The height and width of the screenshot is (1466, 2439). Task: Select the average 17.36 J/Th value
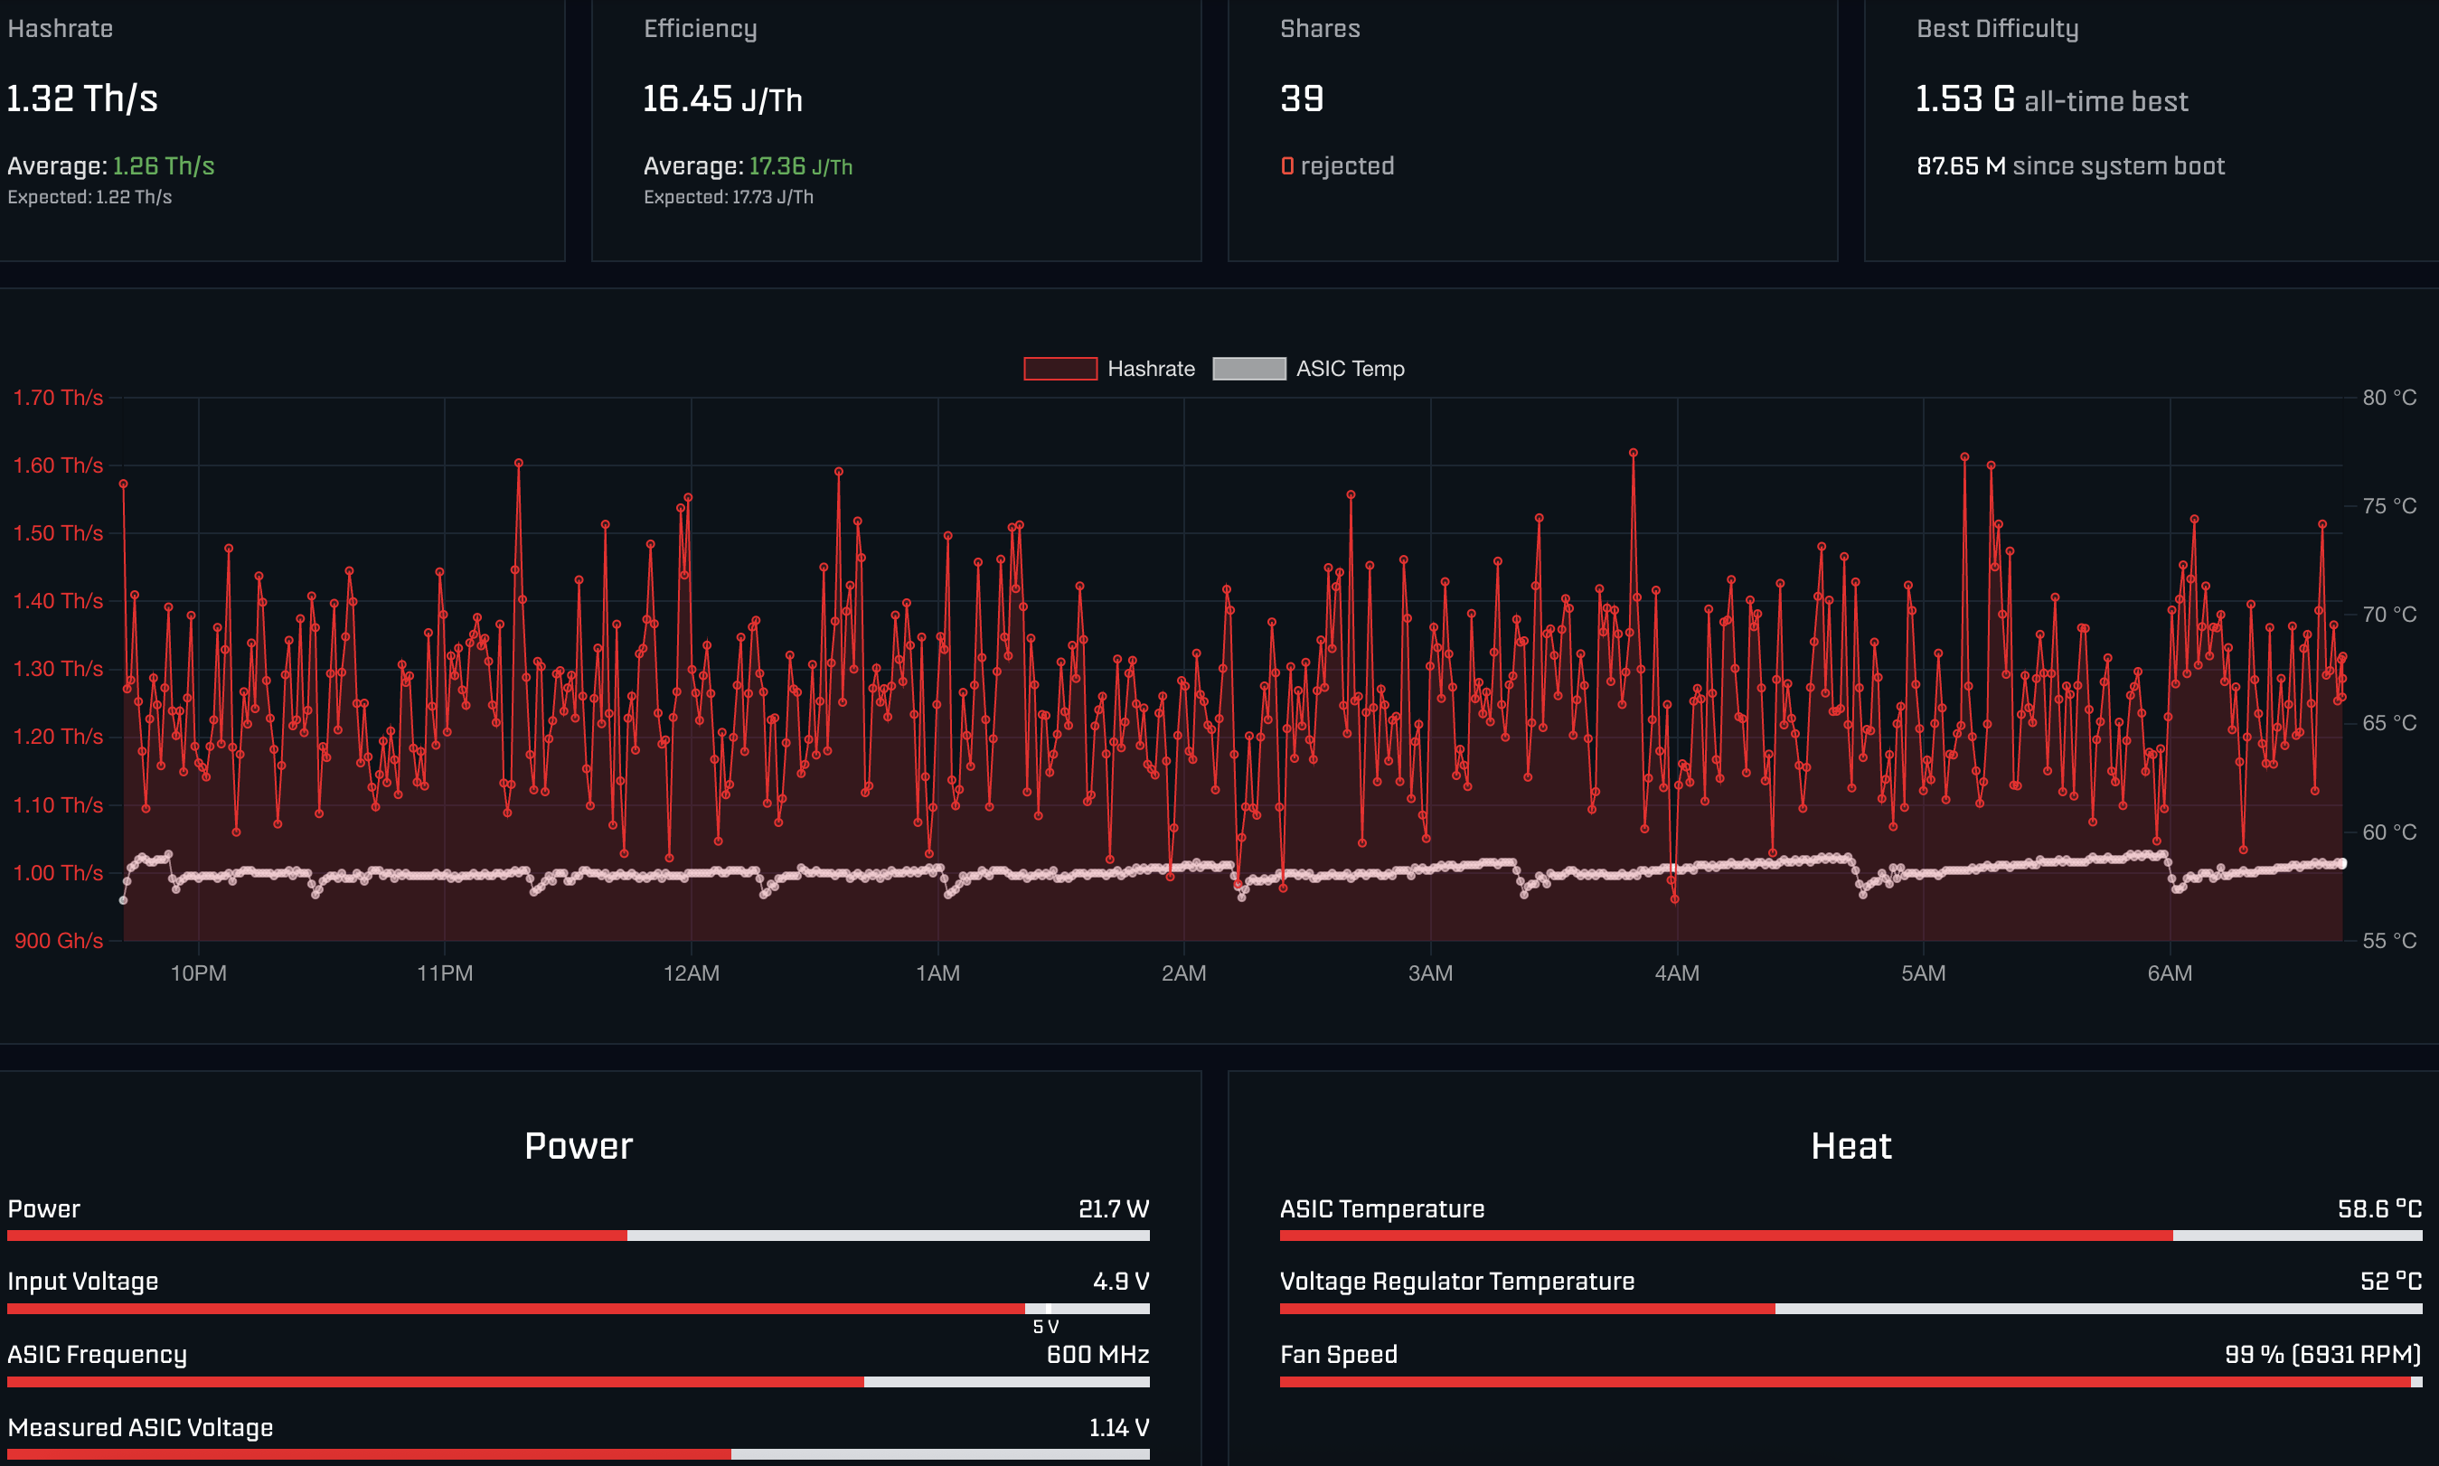(x=800, y=166)
